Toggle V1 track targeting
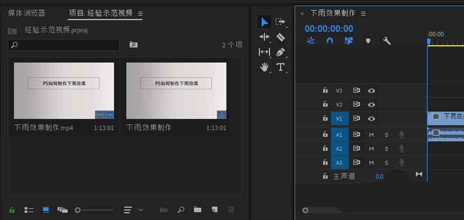 [340, 118]
